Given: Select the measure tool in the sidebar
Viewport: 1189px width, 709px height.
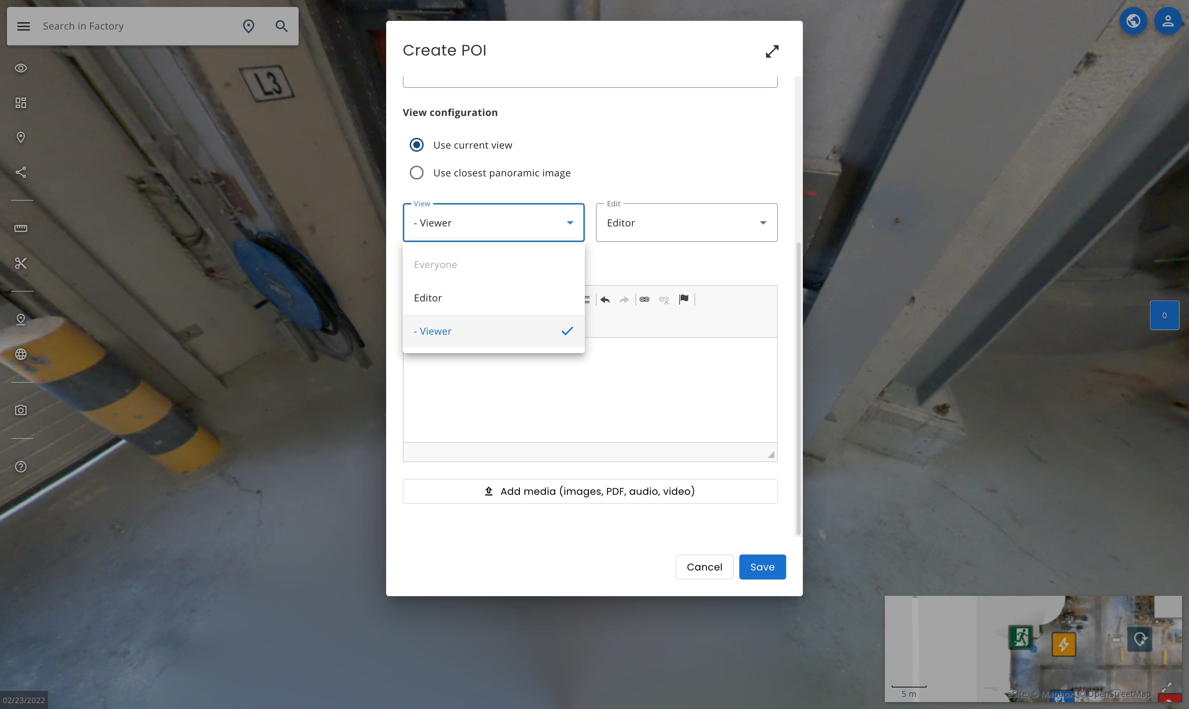Looking at the screenshot, I should tap(21, 229).
